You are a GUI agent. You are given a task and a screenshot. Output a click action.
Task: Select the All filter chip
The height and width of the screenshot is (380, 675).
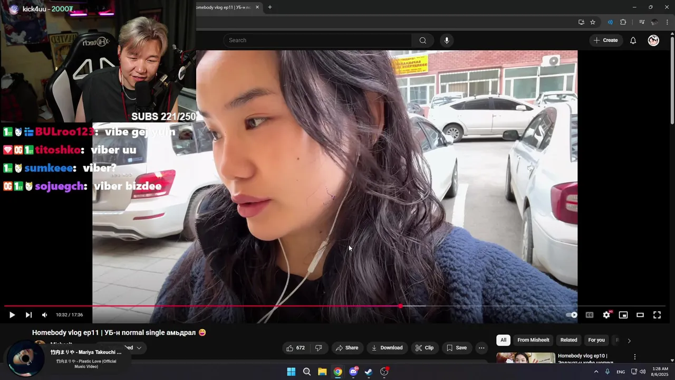click(x=503, y=340)
